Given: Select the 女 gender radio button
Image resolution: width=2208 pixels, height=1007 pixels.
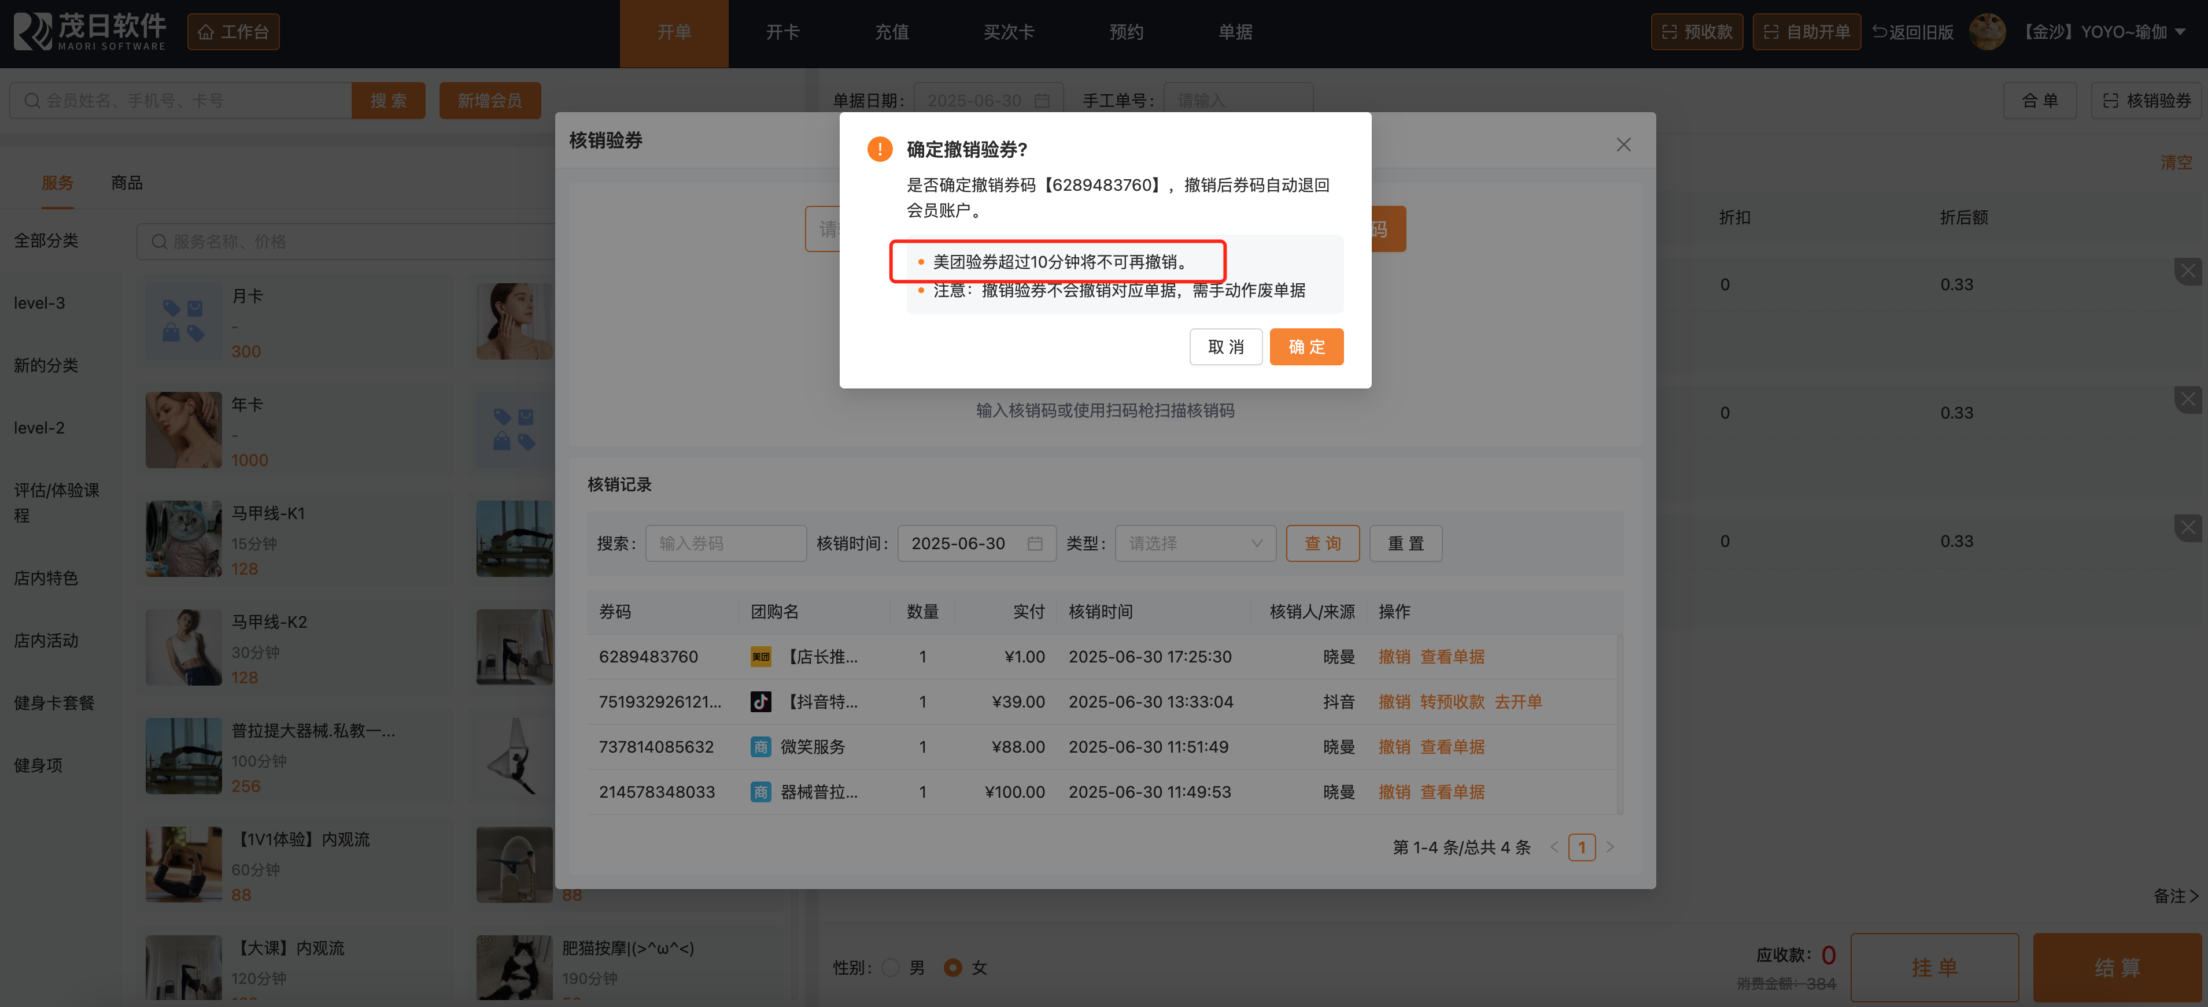Looking at the screenshot, I should 952,968.
